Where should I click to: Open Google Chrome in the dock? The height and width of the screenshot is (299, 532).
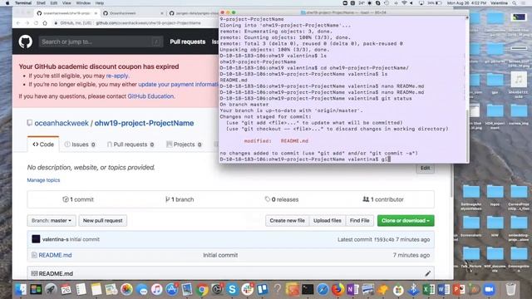(x=202, y=290)
